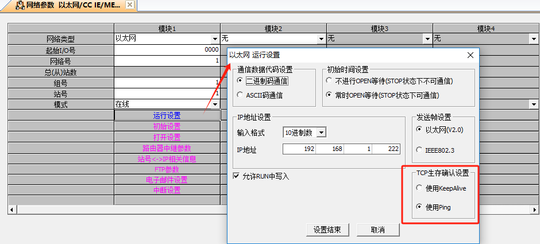Open 站号<->IP相关信息 settings
The height and width of the screenshot is (244, 540).
click(167, 159)
